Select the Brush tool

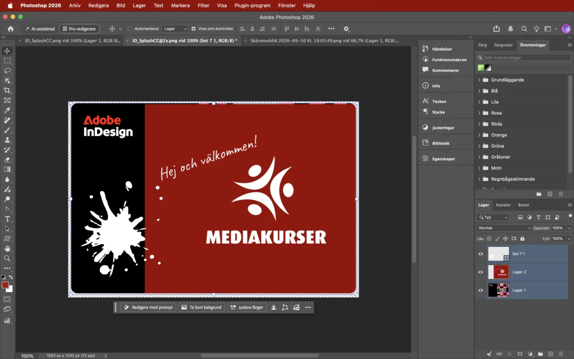click(7, 130)
